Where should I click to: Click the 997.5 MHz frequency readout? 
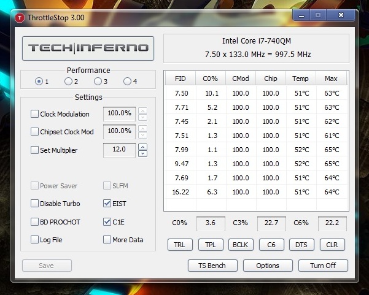coord(293,55)
